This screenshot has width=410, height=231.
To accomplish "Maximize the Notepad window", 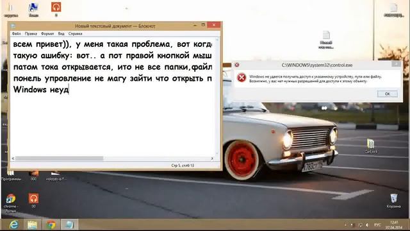I will tap(203, 25).
